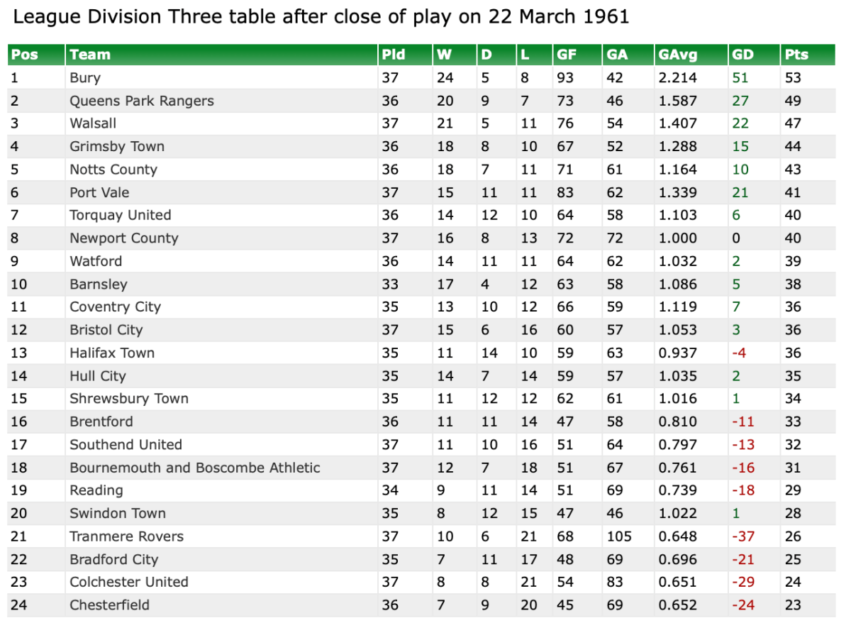This screenshot has width=851, height=623.
Task: Click Coventry City in the table
Action: [115, 307]
